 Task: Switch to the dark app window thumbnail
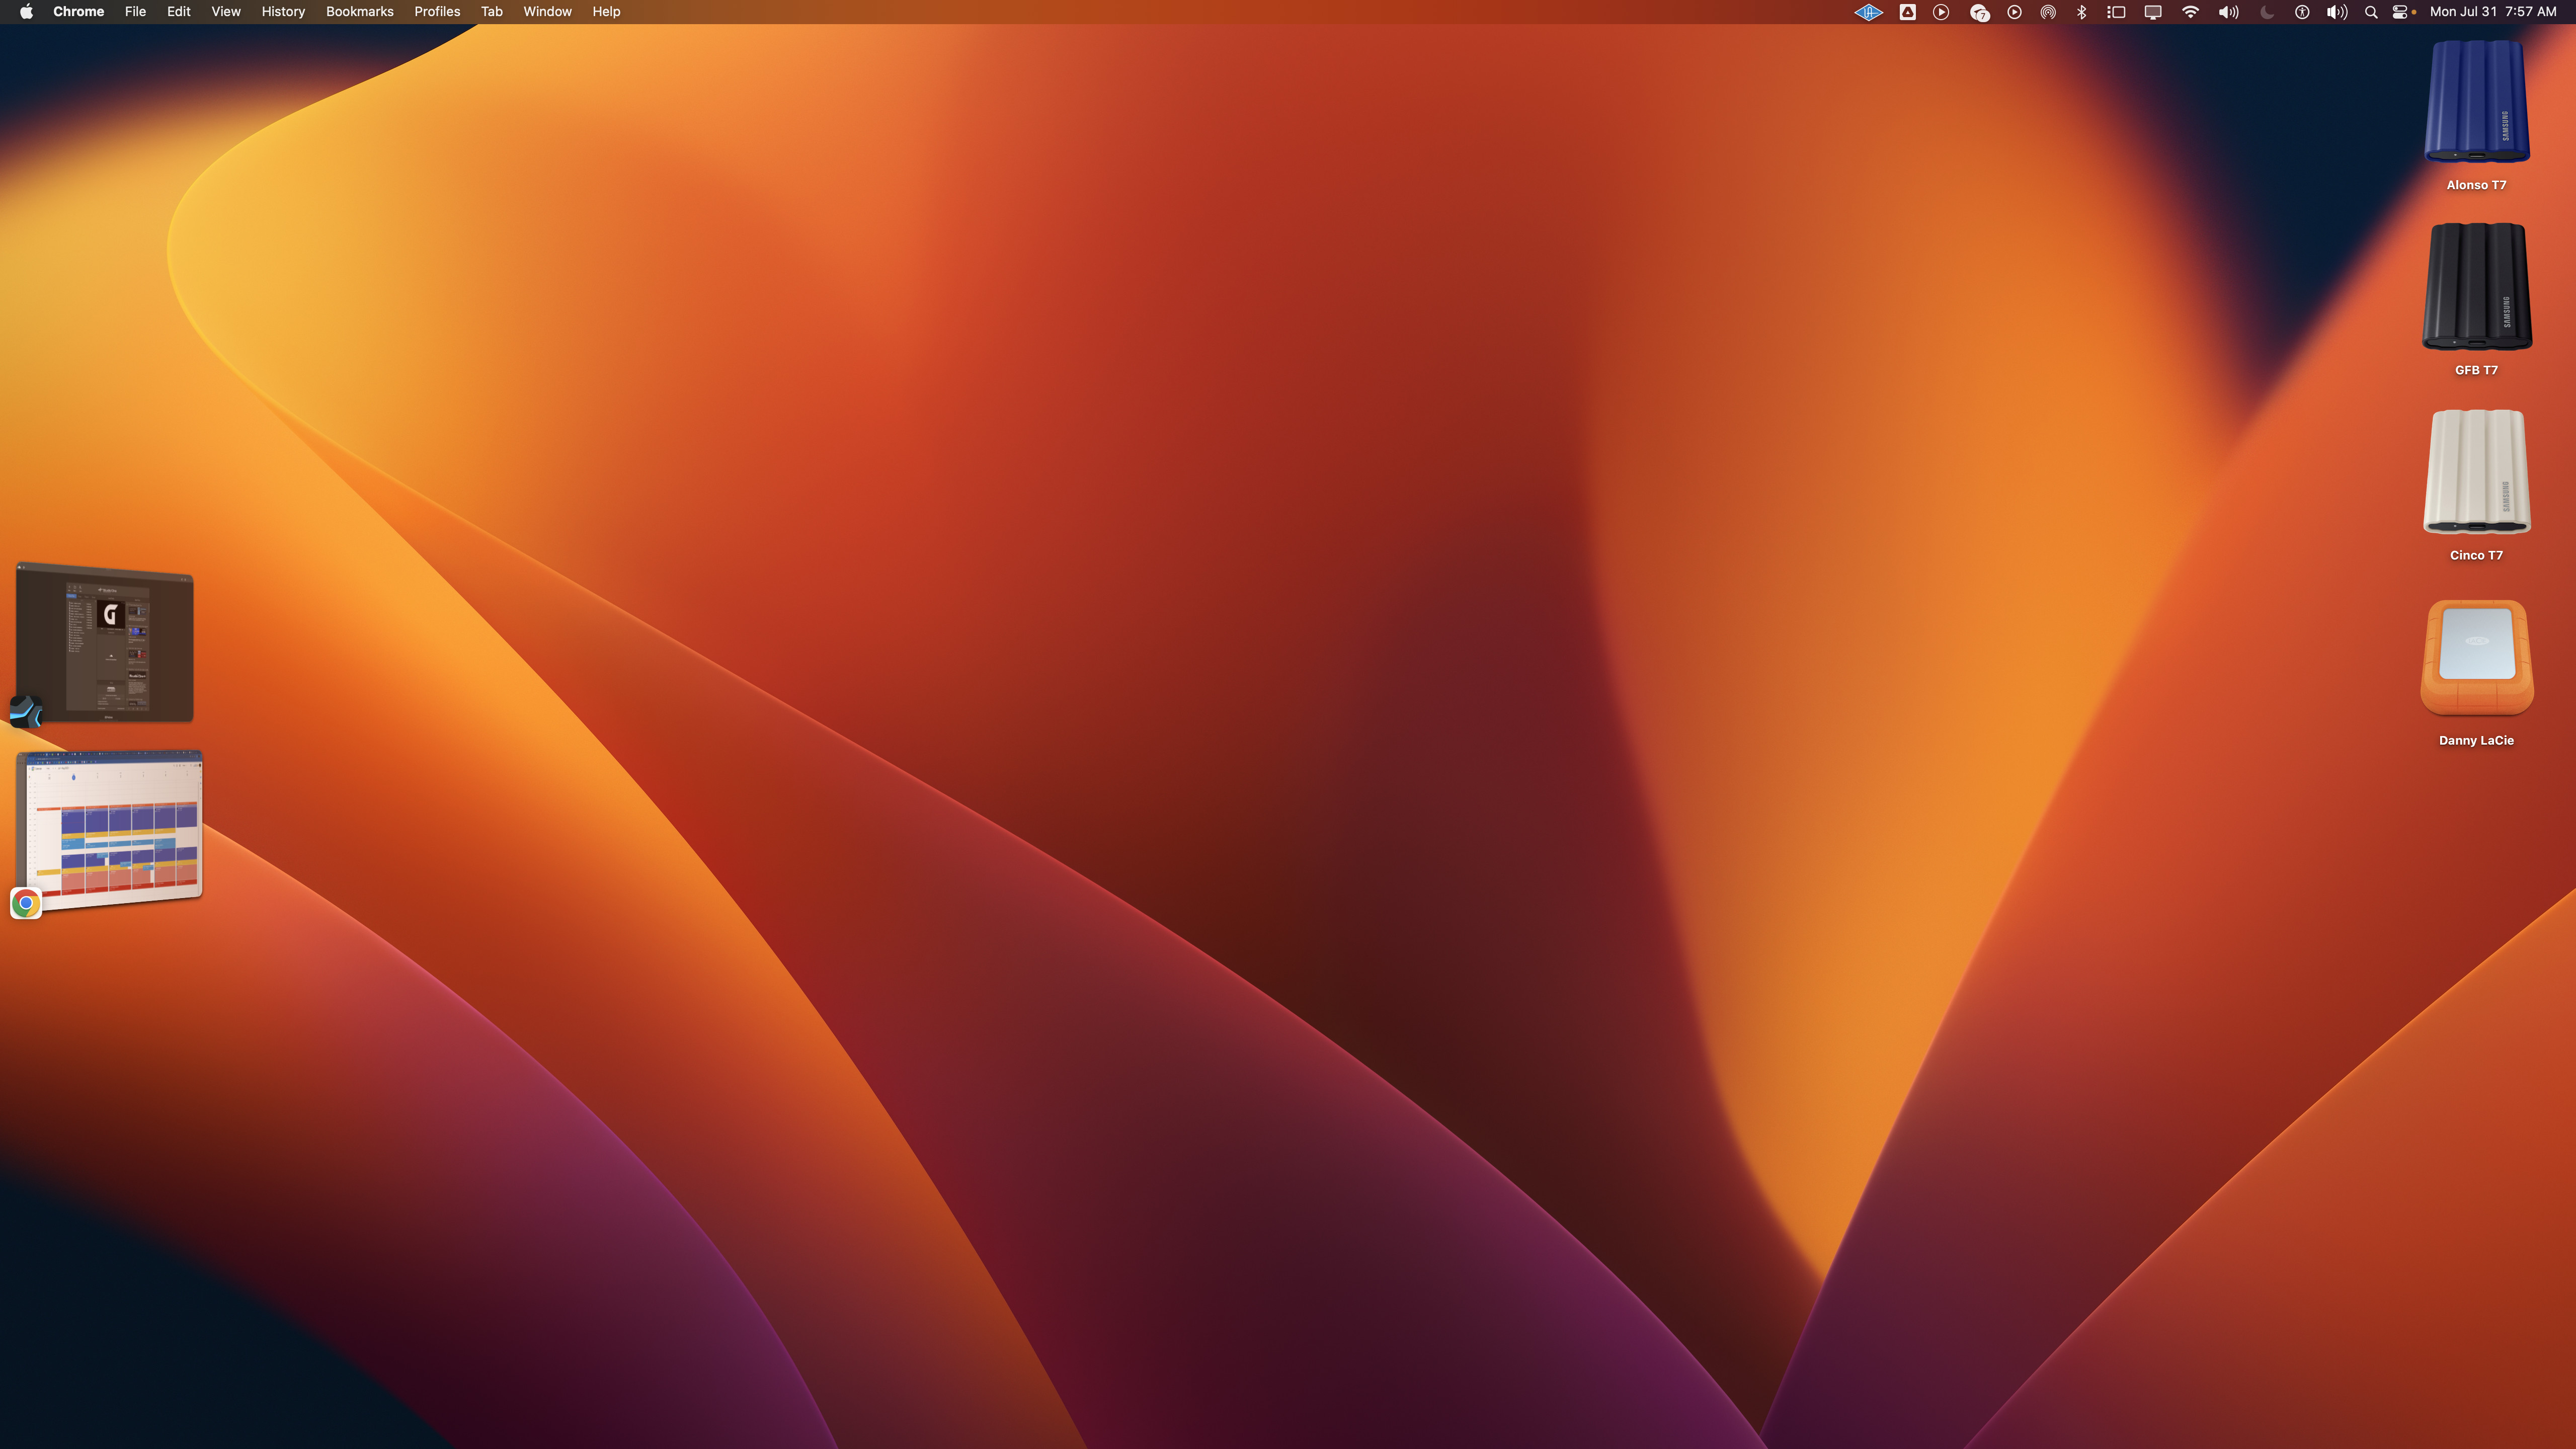(x=105, y=643)
